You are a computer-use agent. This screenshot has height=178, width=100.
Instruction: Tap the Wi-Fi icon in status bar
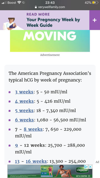pos(19,3)
